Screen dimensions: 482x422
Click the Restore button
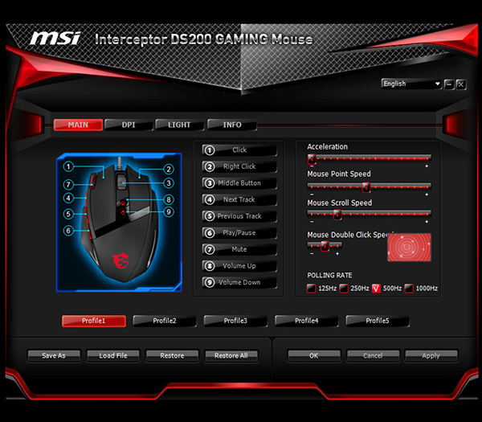[172, 355]
